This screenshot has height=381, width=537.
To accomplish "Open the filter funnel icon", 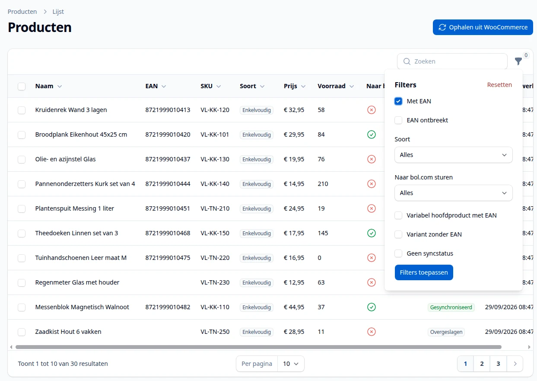I will (518, 61).
